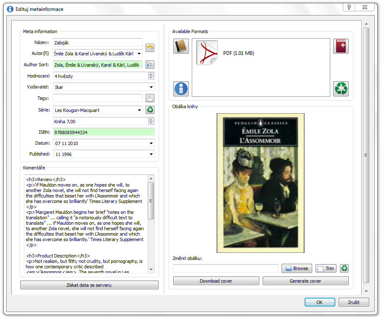
Task: Click the comments vertical scrollbar thumb
Action: tap(151, 201)
